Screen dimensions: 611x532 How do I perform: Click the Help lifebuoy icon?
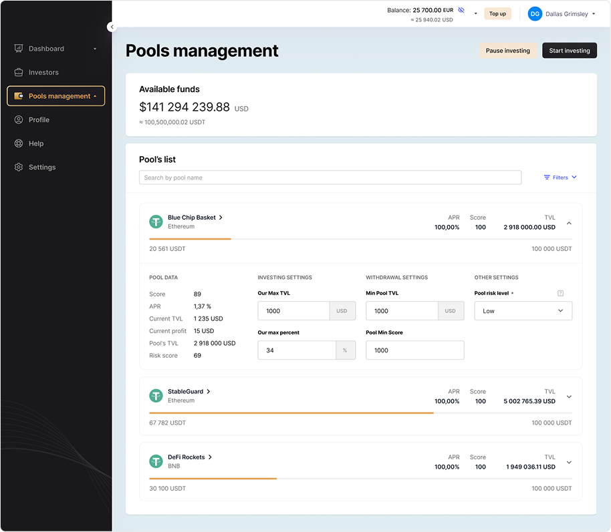[19, 144]
